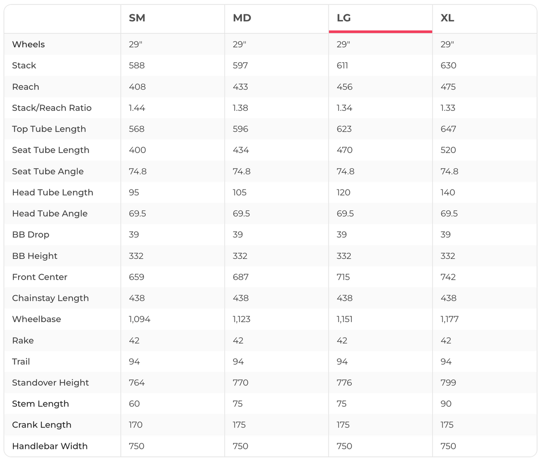The image size is (541, 464).
Task: Select the Stack/Reach Ratio row label
Action: pyautogui.click(x=52, y=108)
